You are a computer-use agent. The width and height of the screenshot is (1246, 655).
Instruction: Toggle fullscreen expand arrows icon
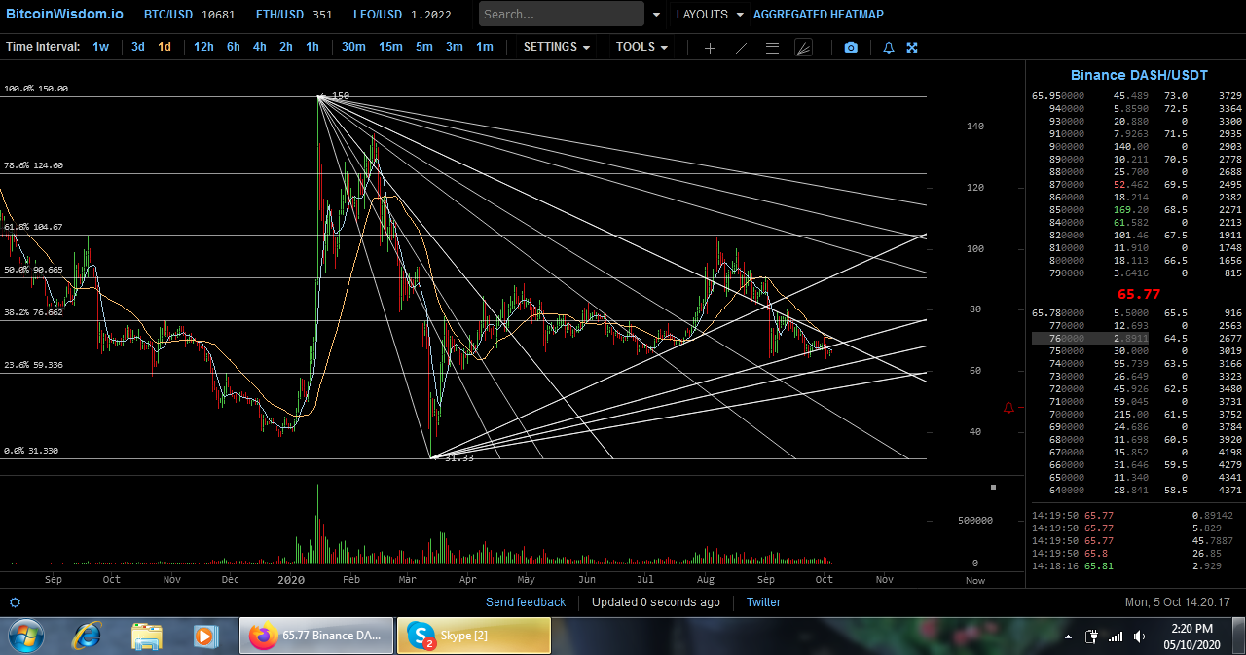[x=912, y=48]
